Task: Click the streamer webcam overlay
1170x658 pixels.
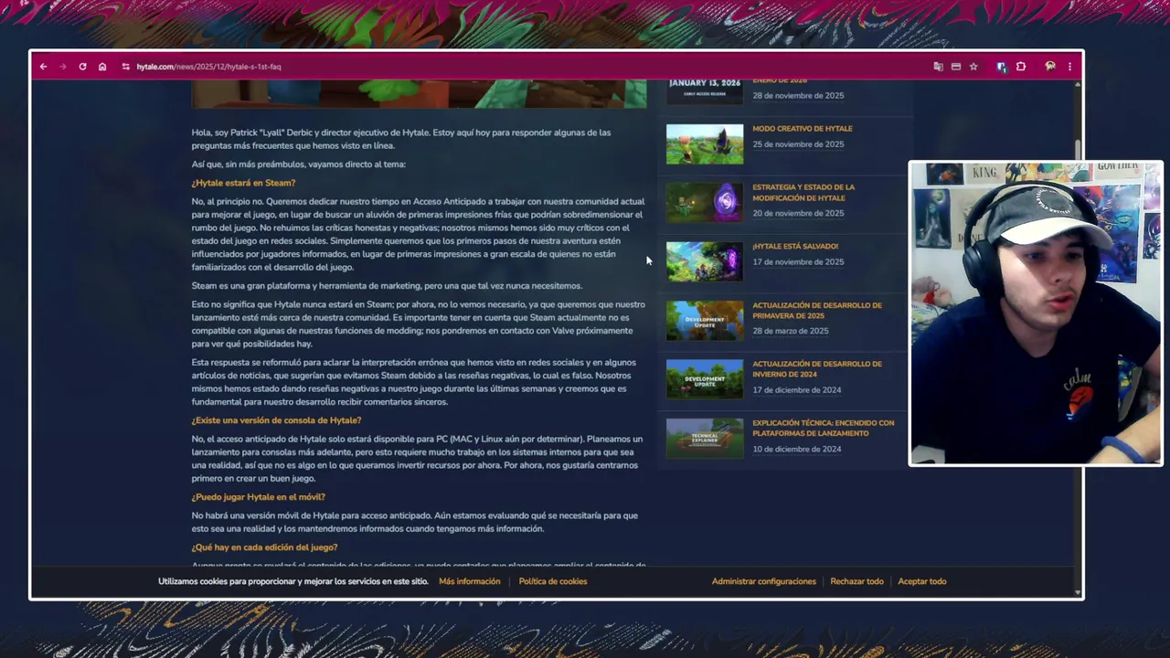Action: 1035,313
